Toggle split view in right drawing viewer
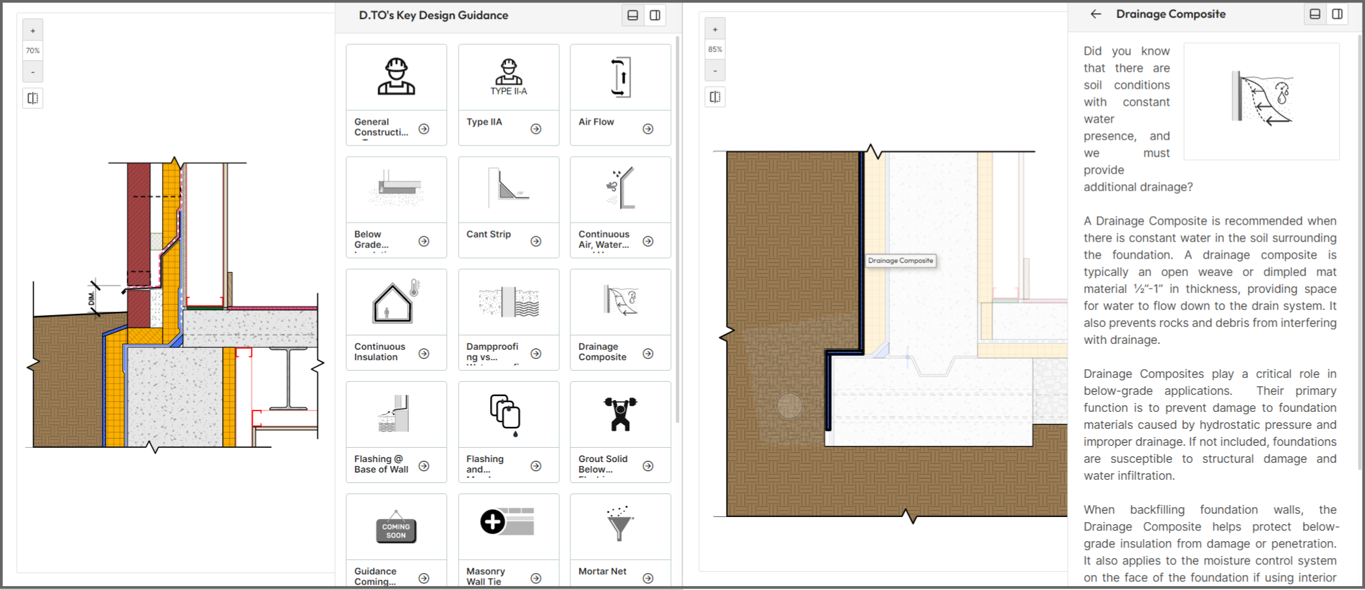Viewport: 1365px width, 590px height. point(715,97)
